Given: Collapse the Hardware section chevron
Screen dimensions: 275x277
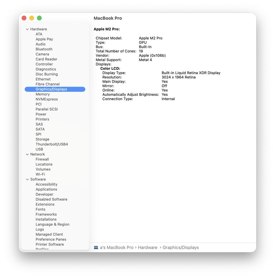Looking at the screenshot, I should pyautogui.click(x=27, y=29).
